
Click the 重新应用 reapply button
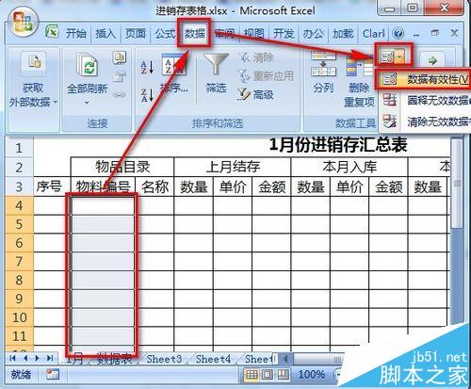pyautogui.click(x=266, y=76)
